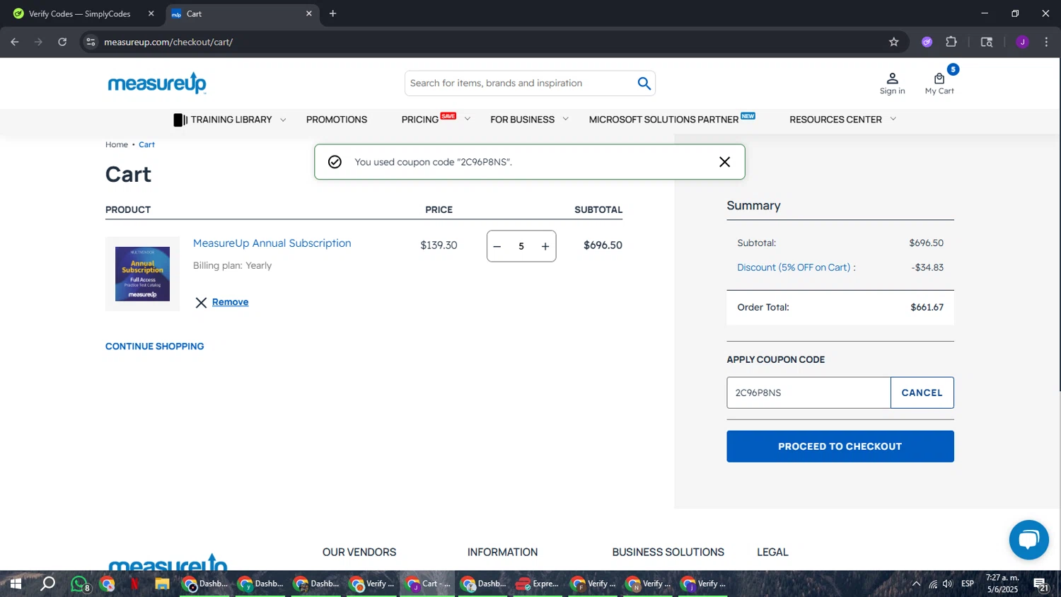This screenshot has width=1061, height=597.
Task: Click the Home breadcrumb link
Action: click(117, 144)
